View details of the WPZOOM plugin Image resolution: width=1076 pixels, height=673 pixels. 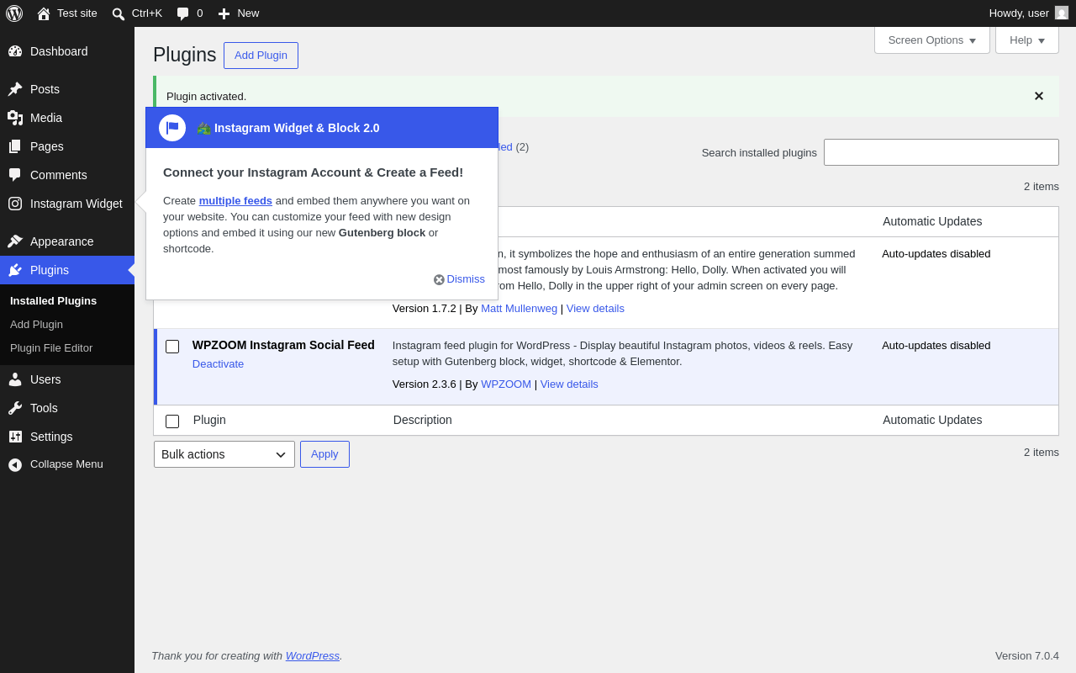click(569, 384)
